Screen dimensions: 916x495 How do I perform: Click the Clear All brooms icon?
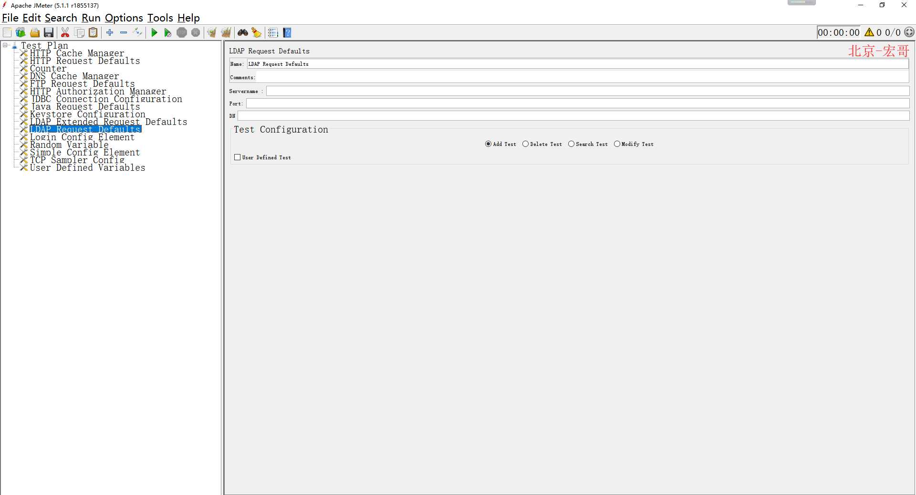226,32
